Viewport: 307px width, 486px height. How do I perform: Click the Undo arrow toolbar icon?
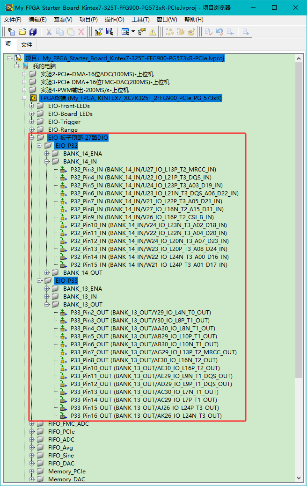[219, 32]
